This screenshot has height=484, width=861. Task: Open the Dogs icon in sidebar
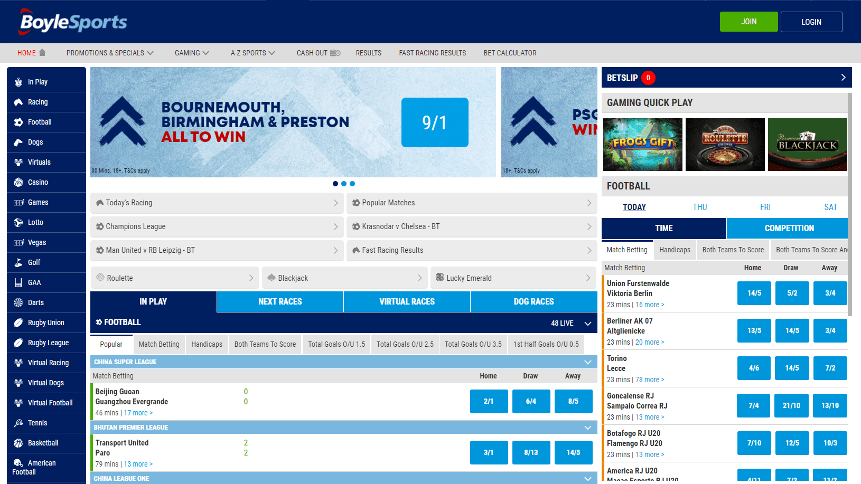point(18,142)
